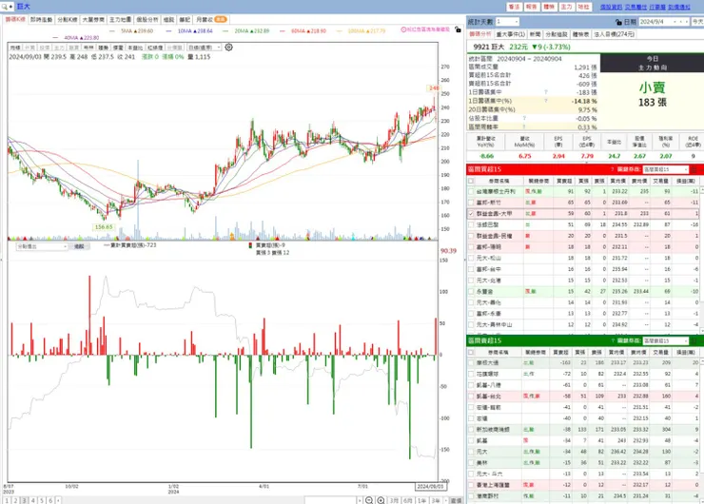The image size is (704, 504).
Task: Sort buy table by 買賣超 column header
Action: click(x=564, y=181)
